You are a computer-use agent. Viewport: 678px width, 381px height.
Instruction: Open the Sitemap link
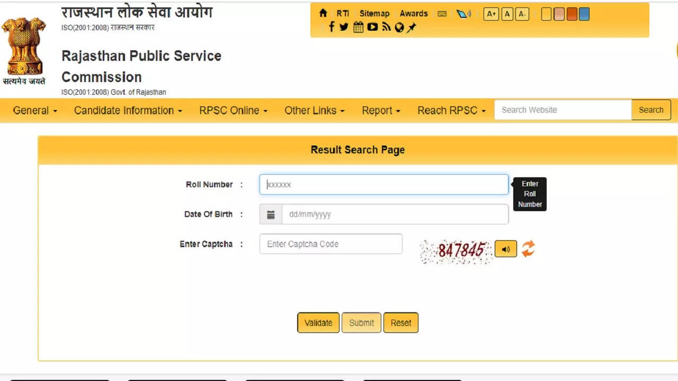click(374, 14)
